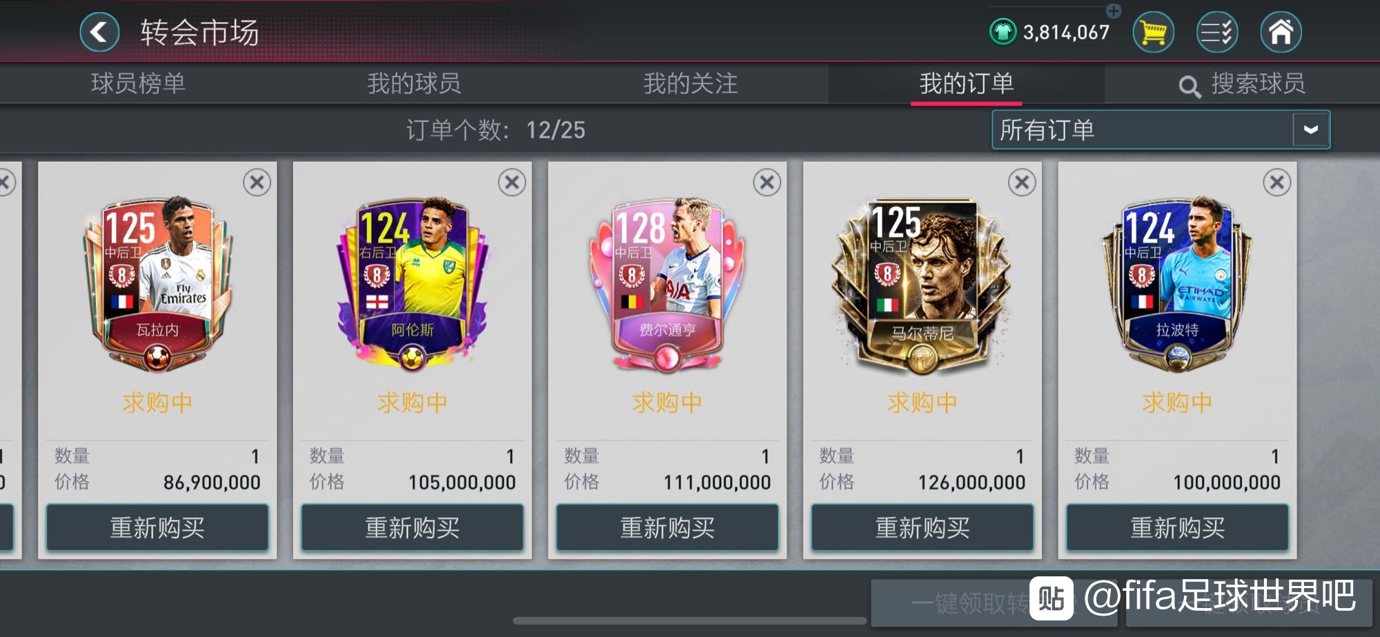Dismiss the 费尔通亨 order card
Viewport: 1380px width, 637px height.
pos(767,183)
